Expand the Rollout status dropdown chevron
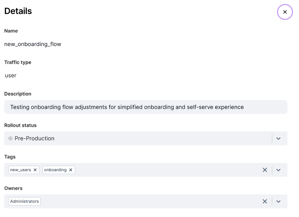The width and height of the screenshot is (299, 217). 278,138
